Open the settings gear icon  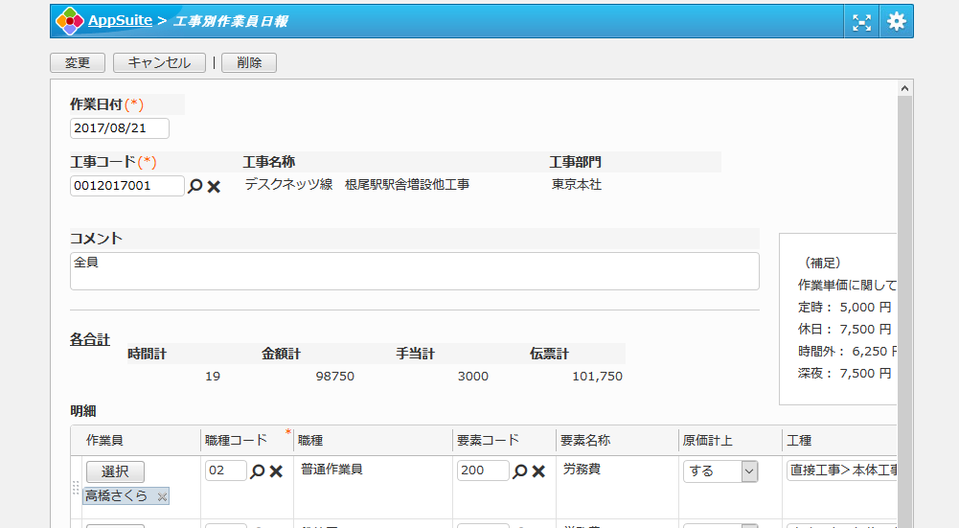896,21
